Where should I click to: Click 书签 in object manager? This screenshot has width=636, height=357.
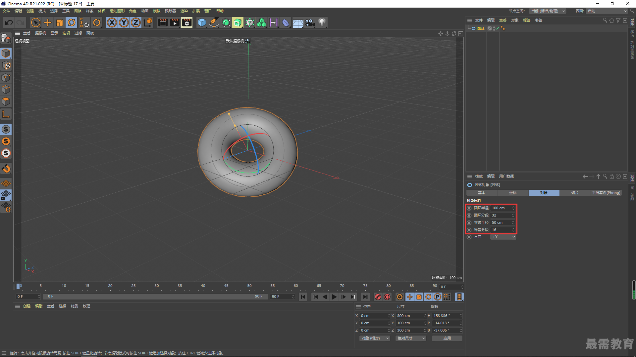point(539,20)
